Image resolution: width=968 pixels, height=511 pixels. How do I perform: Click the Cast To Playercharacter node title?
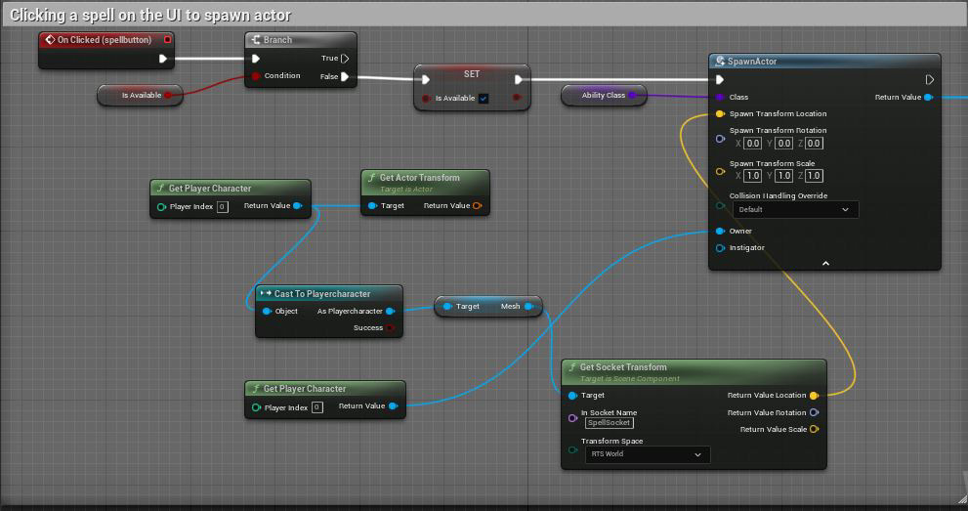(322, 294)
